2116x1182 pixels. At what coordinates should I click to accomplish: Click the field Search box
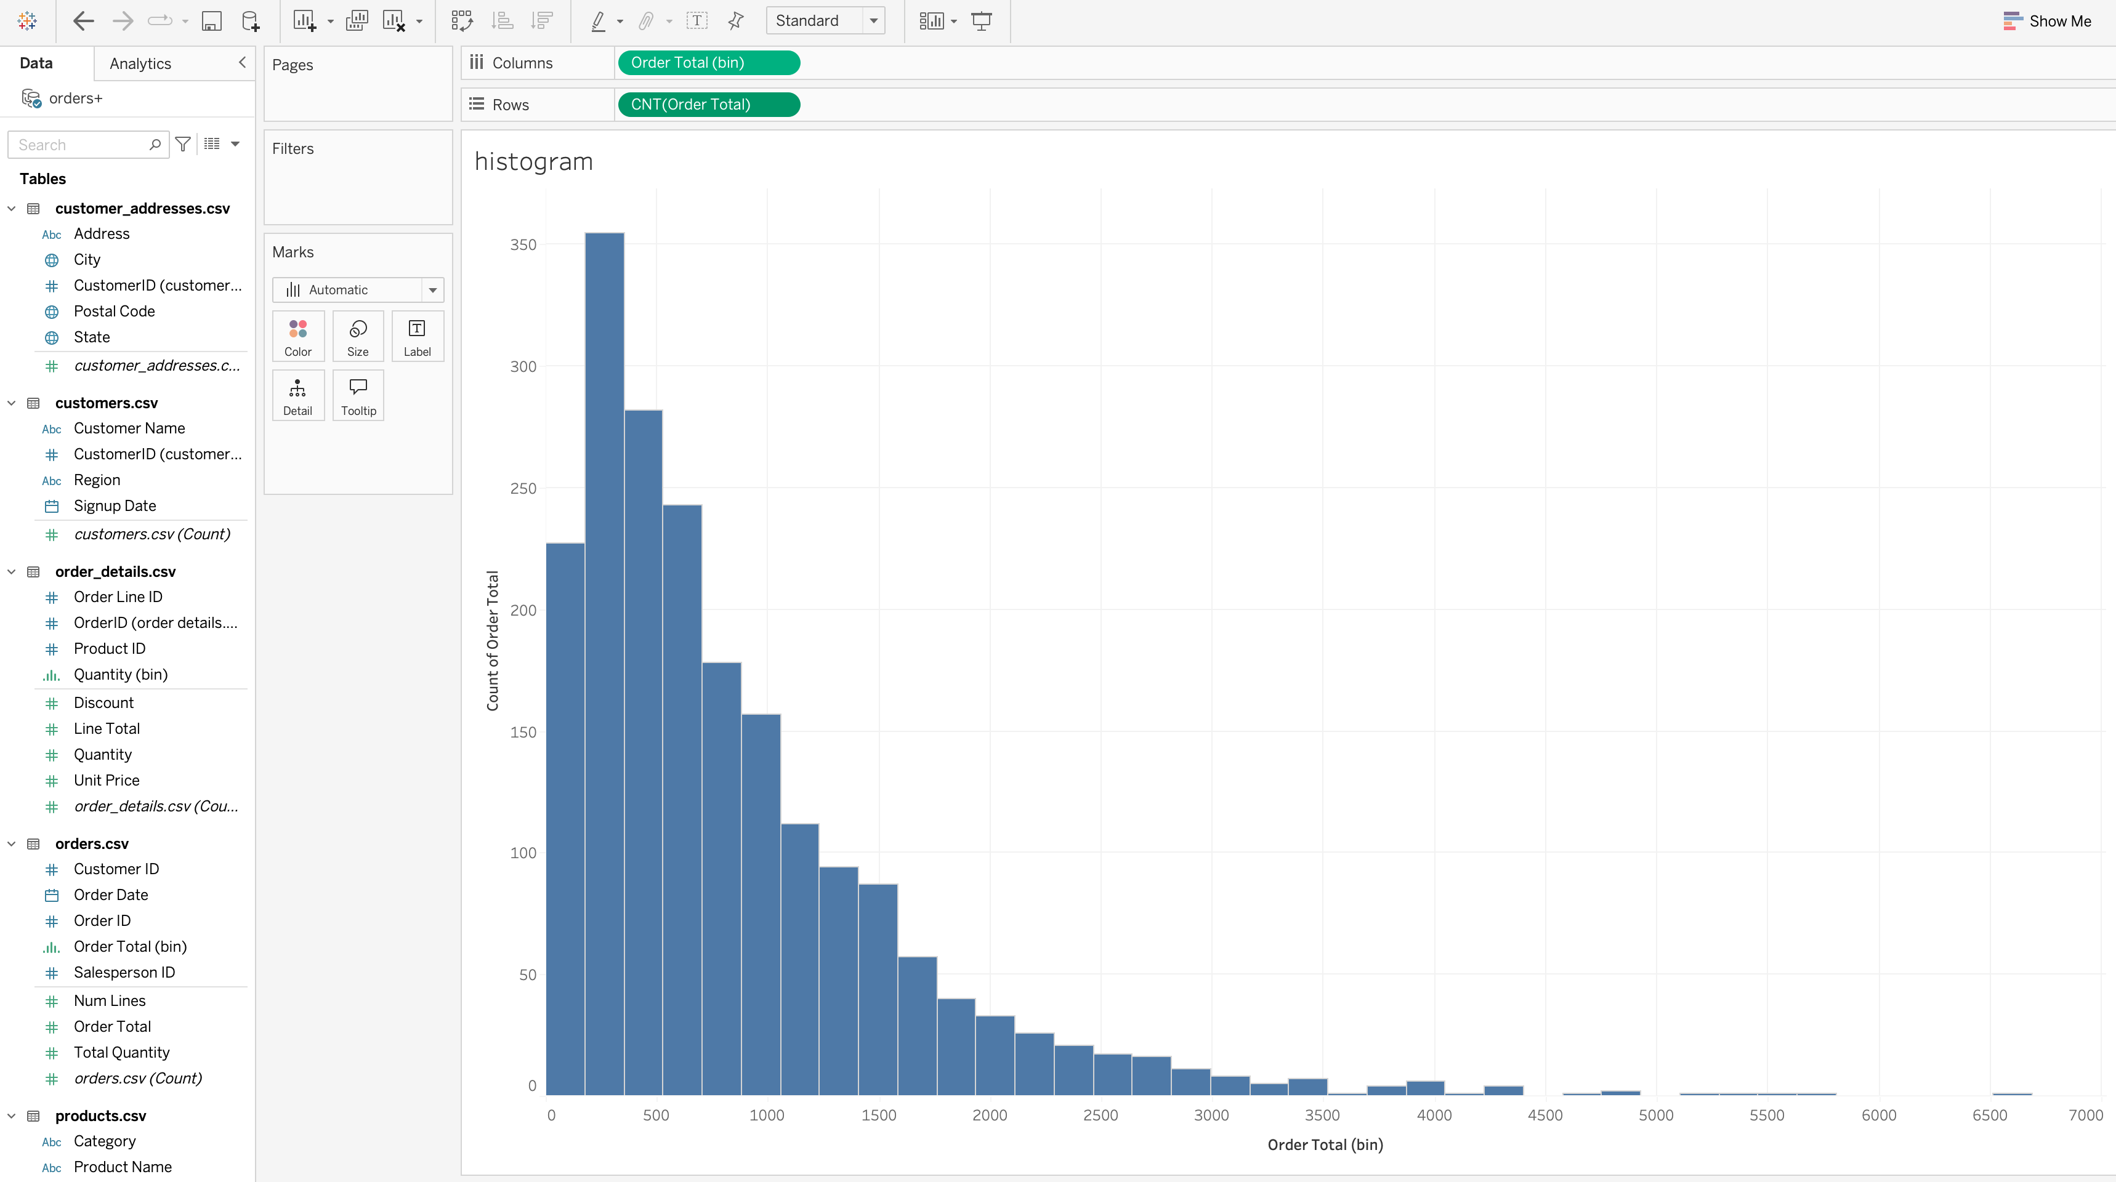click(81, 145)
